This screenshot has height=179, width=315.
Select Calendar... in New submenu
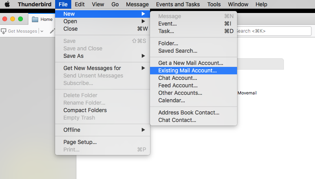tap(193, 100)
